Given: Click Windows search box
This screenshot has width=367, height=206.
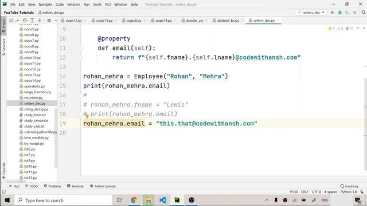Looking at the screenshot, I should point(64,200).
